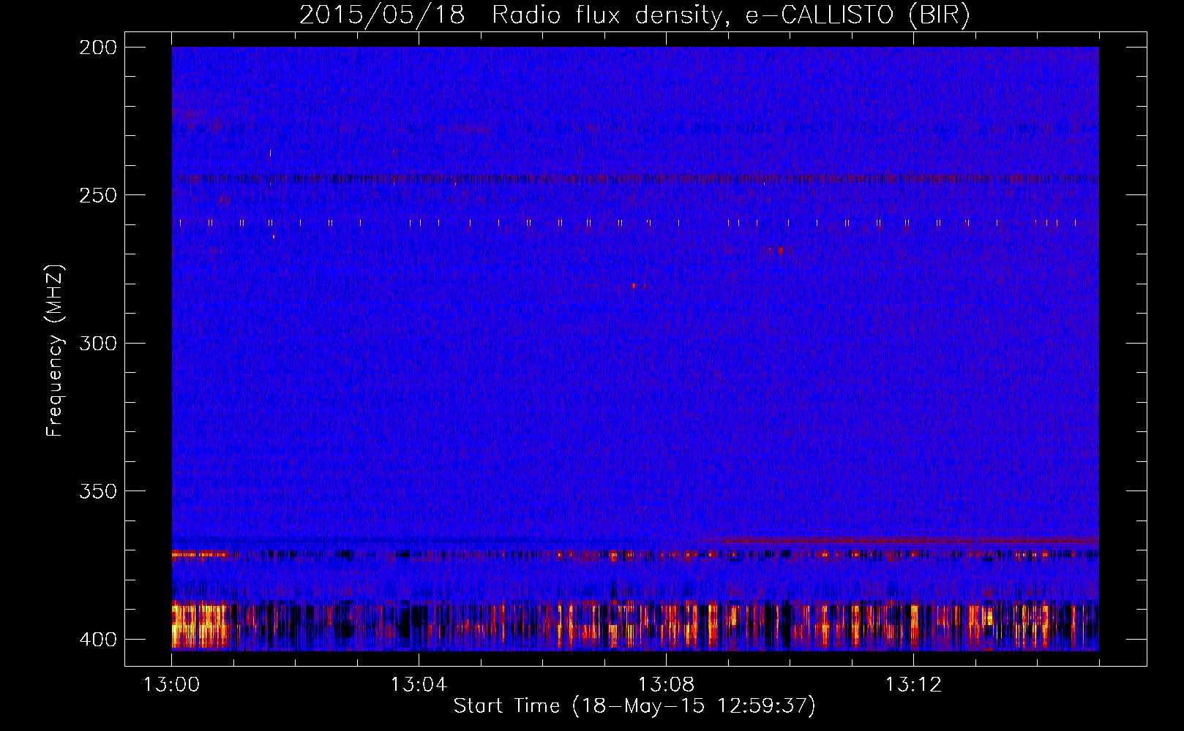Click the '13:00' time tick label

click(x=171, y=685)
